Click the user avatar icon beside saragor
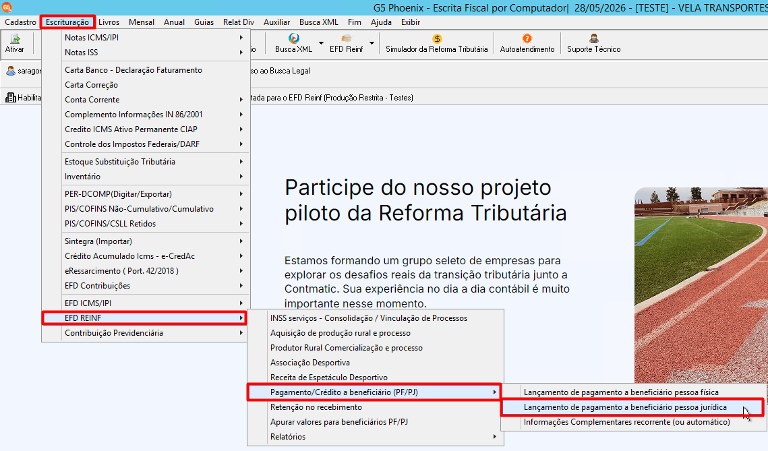 (11, 71)
